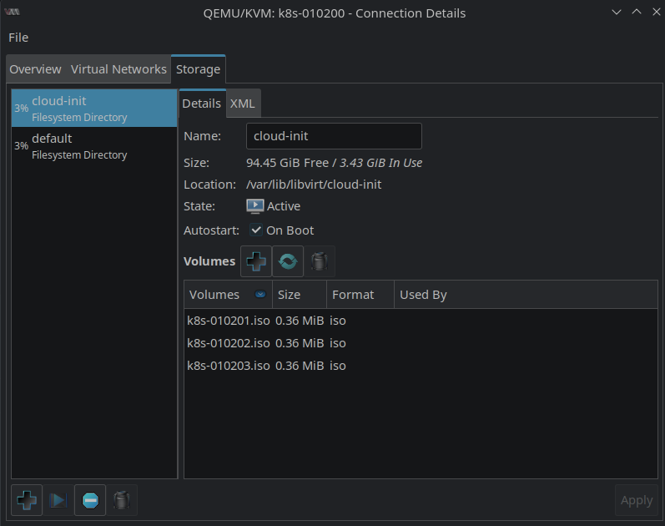This screenshot has height=526, width=665.
Task: Toggle the On Boot autostart checkbox
Action: (255, 230)
